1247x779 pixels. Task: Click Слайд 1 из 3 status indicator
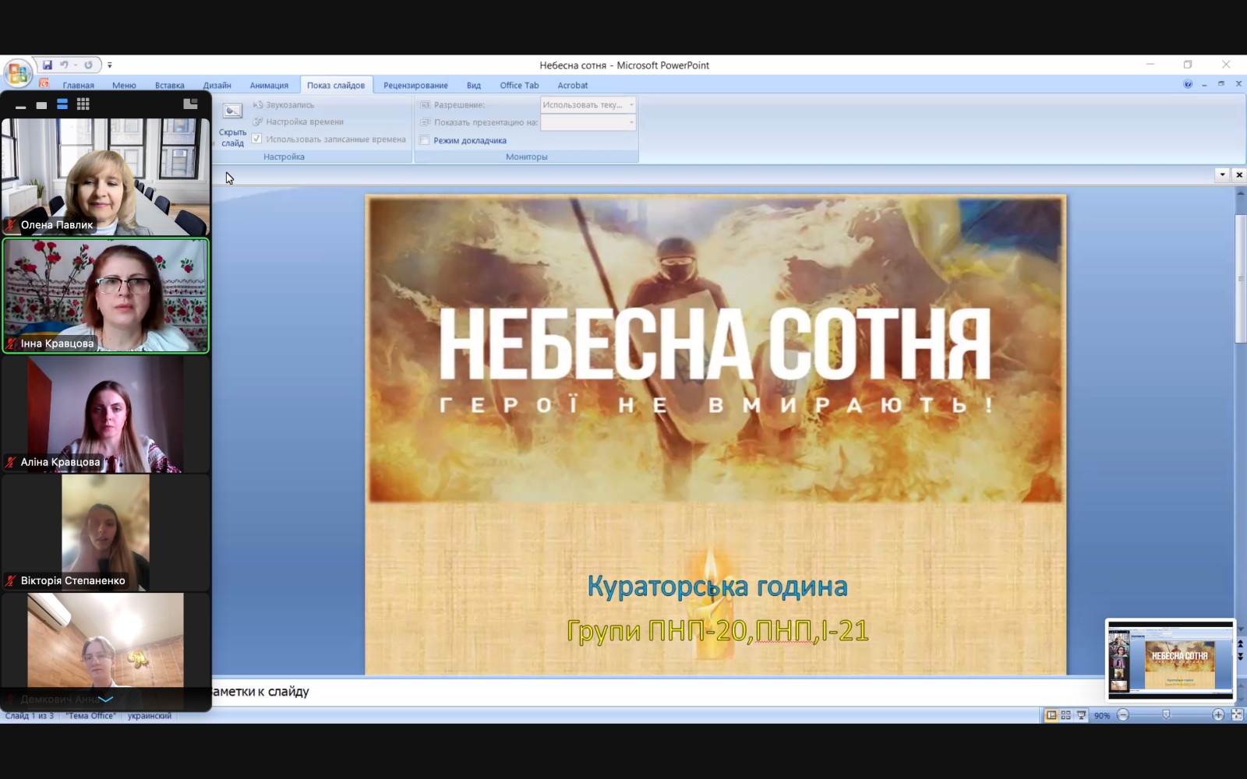tap(30, 715)
